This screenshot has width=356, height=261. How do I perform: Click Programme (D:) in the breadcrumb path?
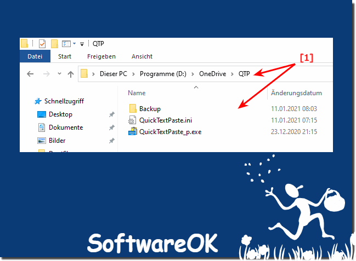click(x=163, y=74)
